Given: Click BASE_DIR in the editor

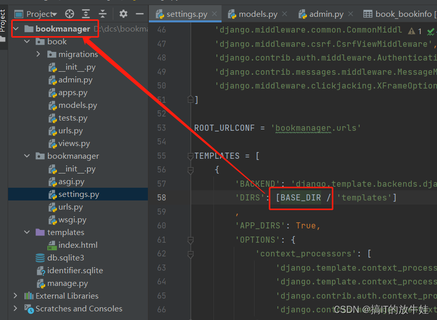Looking at the screenshot, I should coord(301,197).
